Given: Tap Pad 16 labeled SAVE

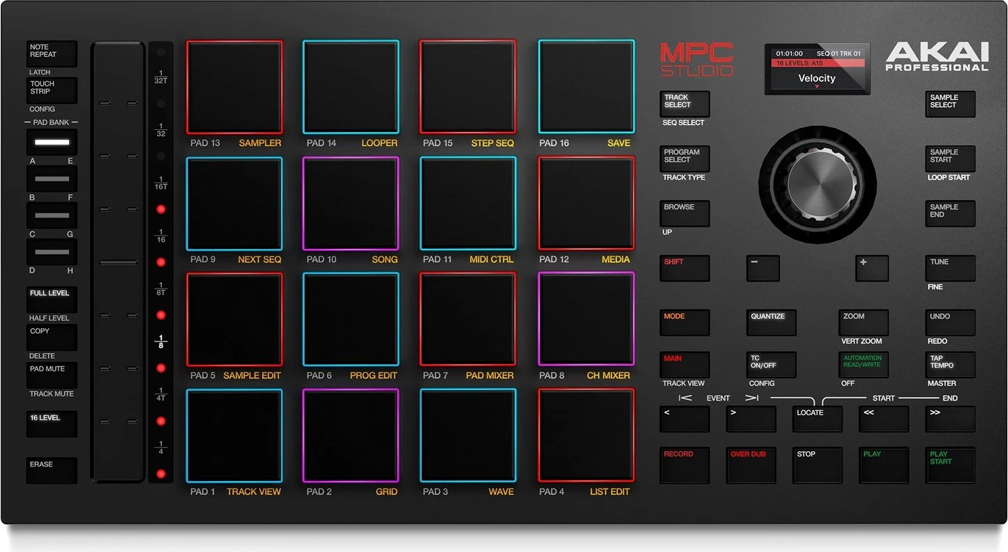Looking at the screenshot, I should (x=586, y=87).
